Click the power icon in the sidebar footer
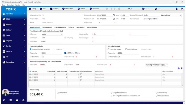186x105 pixels. tap(4, 100)
